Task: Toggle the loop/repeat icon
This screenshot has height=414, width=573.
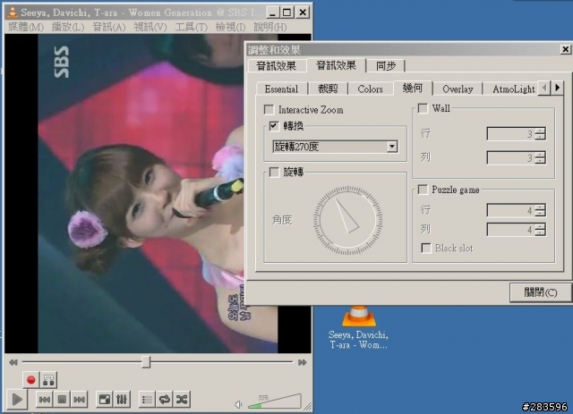Action: point(165,400)
